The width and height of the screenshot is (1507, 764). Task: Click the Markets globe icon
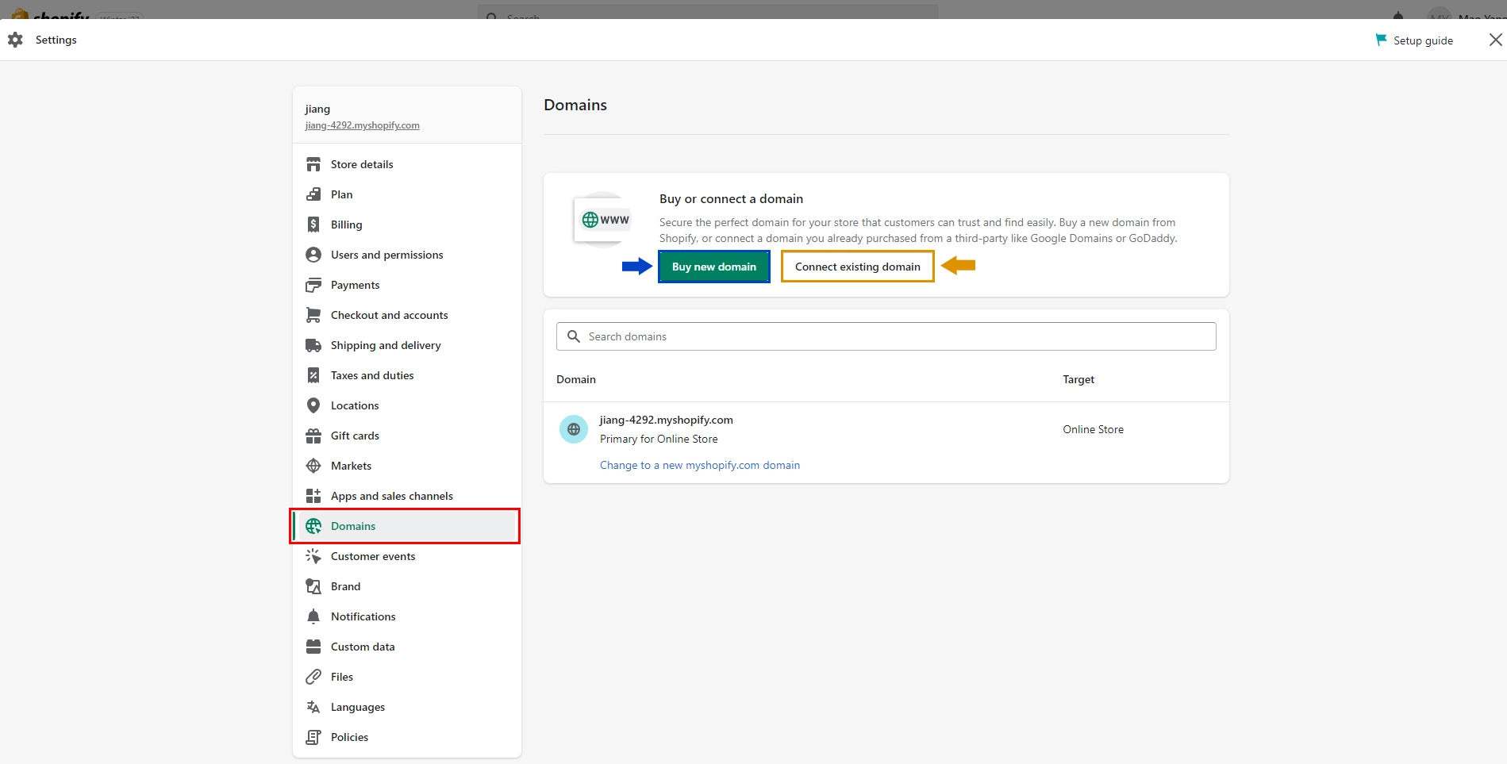pyautogui.click(x=313, y=466)
